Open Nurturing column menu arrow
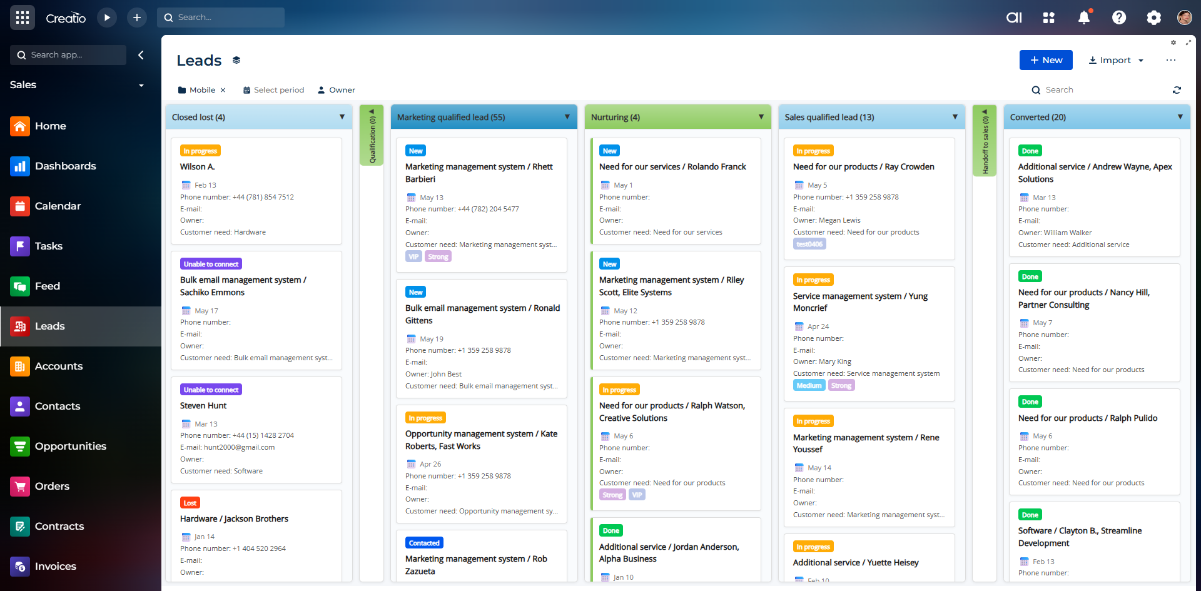Image resolution: width=1201 pixels, height=591 pixels. click(x=761, y=117)
